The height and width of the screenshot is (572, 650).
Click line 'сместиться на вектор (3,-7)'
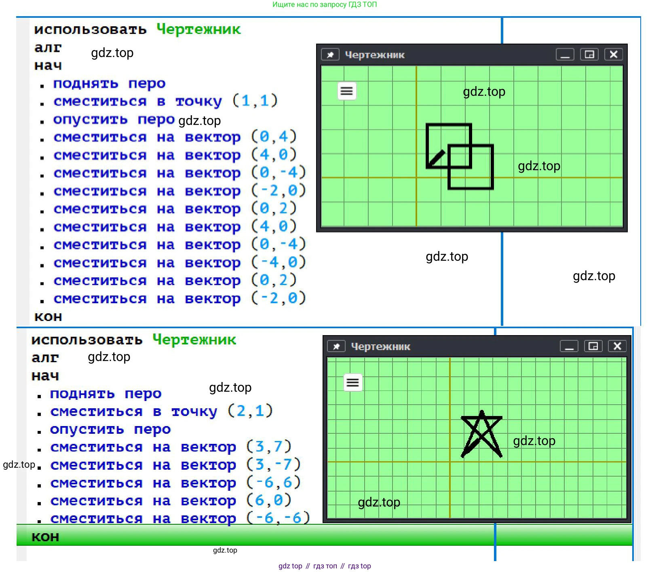[175, 465]
